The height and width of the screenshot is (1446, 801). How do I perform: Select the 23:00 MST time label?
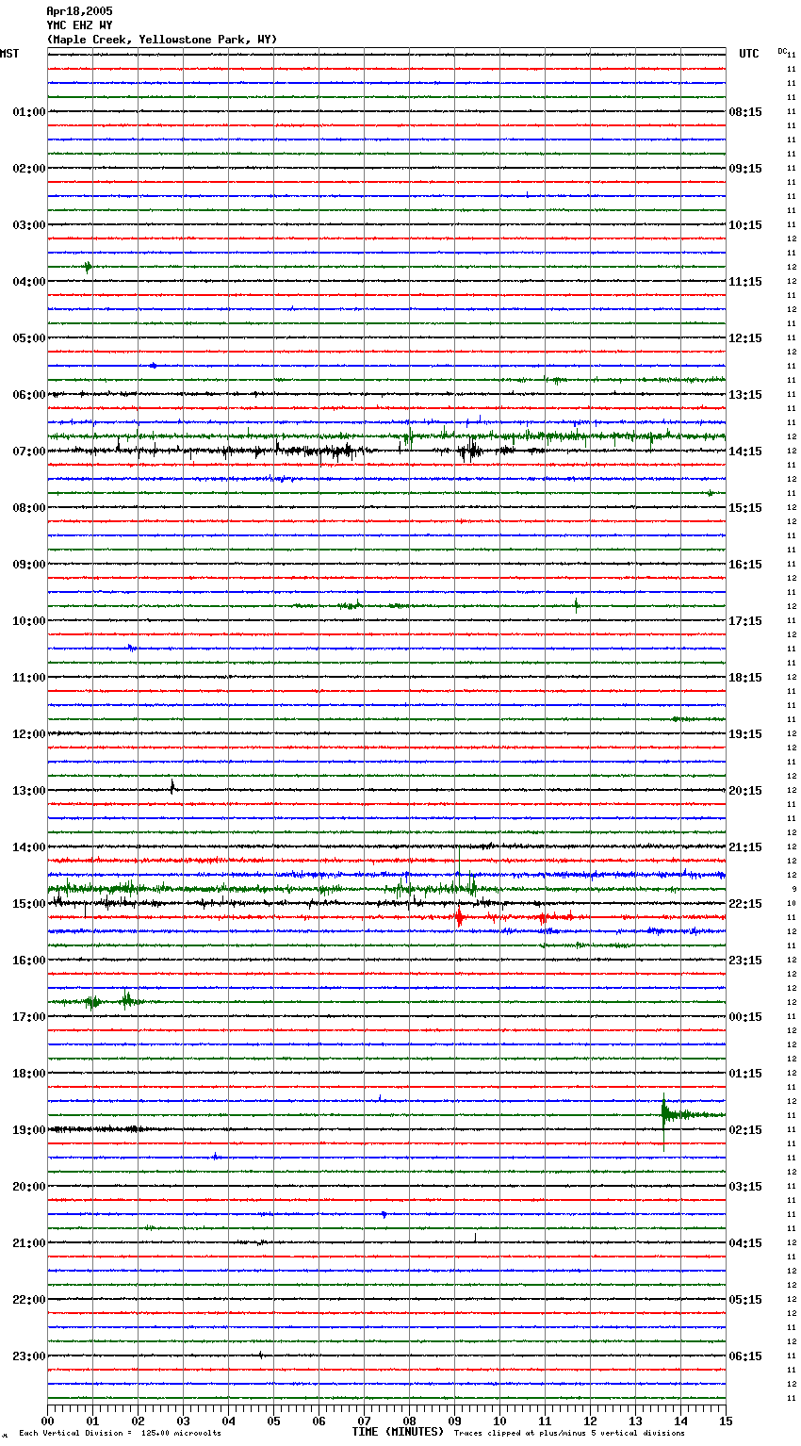tap(28, 1356)
